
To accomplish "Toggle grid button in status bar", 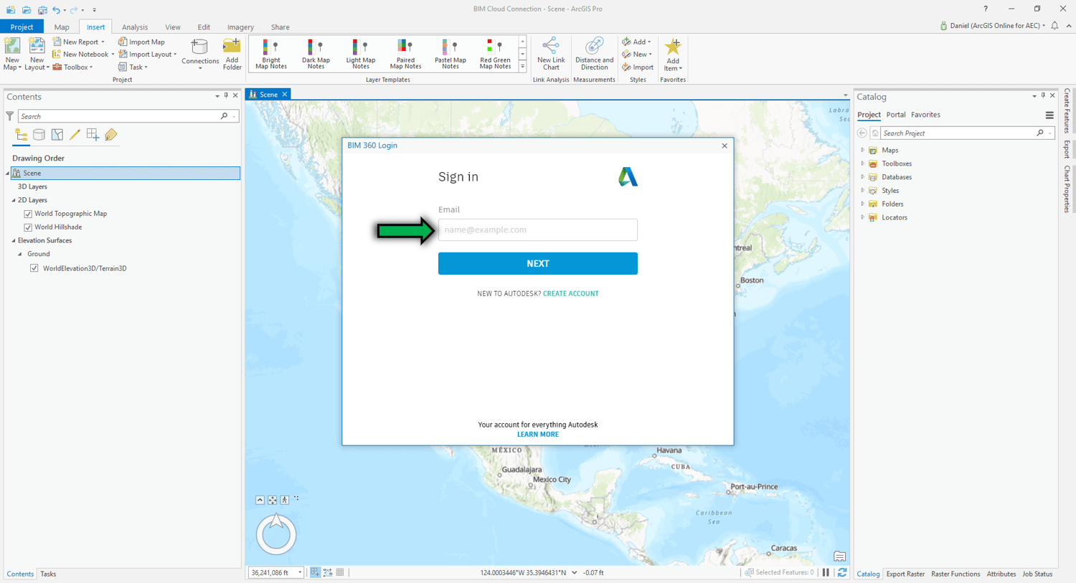I will click(x=340, y=573).
